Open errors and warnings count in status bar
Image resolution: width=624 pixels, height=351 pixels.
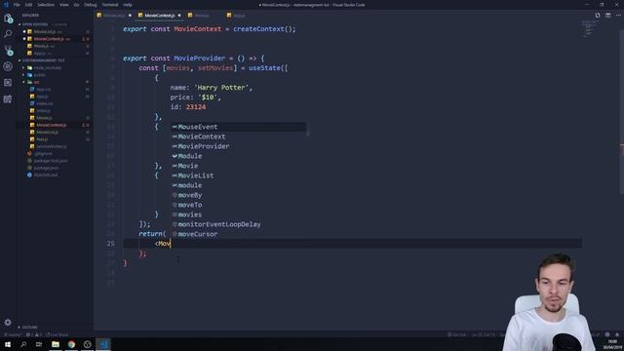coord(34,335)
